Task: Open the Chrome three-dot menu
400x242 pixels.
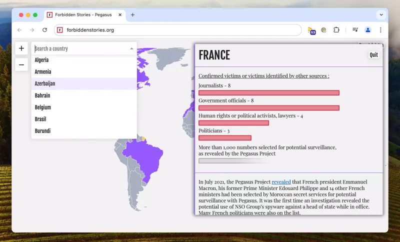Action: pos(380,30)
